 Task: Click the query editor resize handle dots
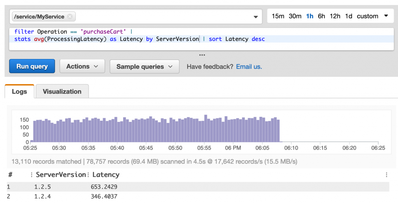202,54
